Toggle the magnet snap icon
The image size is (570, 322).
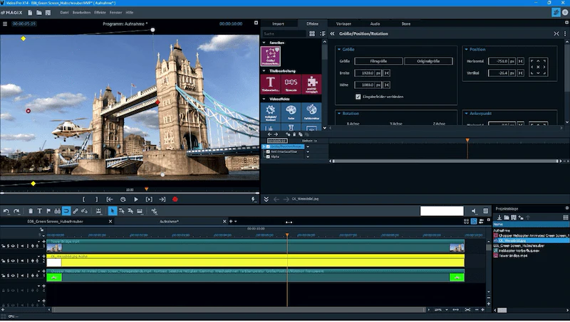click(66, 211)
